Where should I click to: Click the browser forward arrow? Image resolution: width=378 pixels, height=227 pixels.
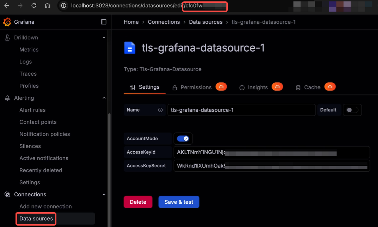pyautogui.click(x=20, y=6)
